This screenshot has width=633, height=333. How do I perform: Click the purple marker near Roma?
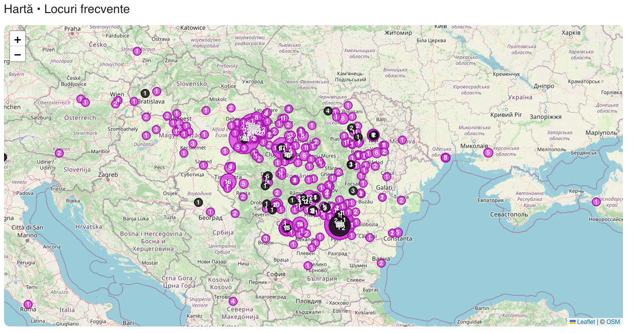[x=28, y=304]
